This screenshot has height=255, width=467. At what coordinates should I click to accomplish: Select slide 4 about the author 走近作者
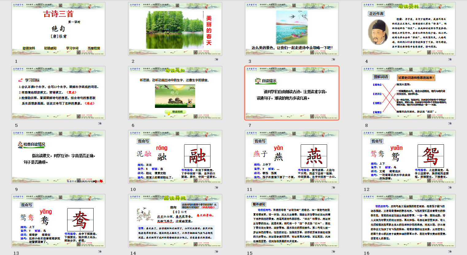409,29
